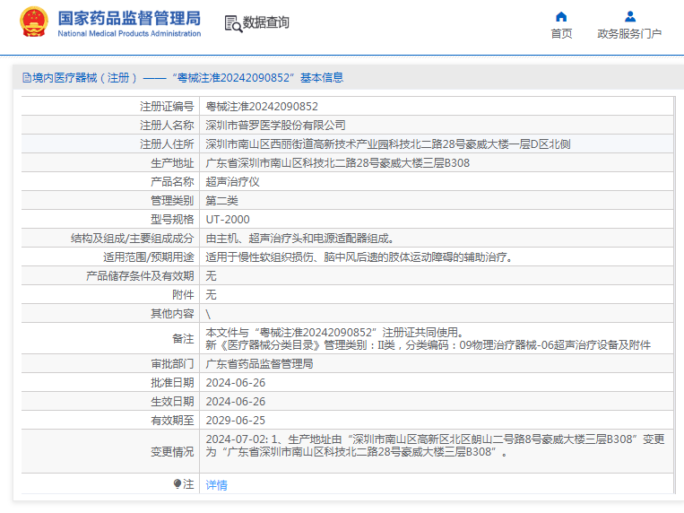Screen dimensions: 684x513
Task: Click the 产品名称 row label
Action: (172, 182)
